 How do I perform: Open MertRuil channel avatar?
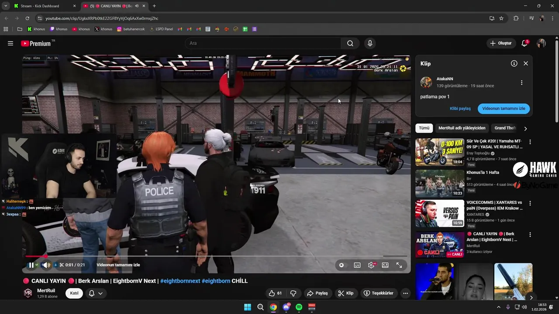28,293
